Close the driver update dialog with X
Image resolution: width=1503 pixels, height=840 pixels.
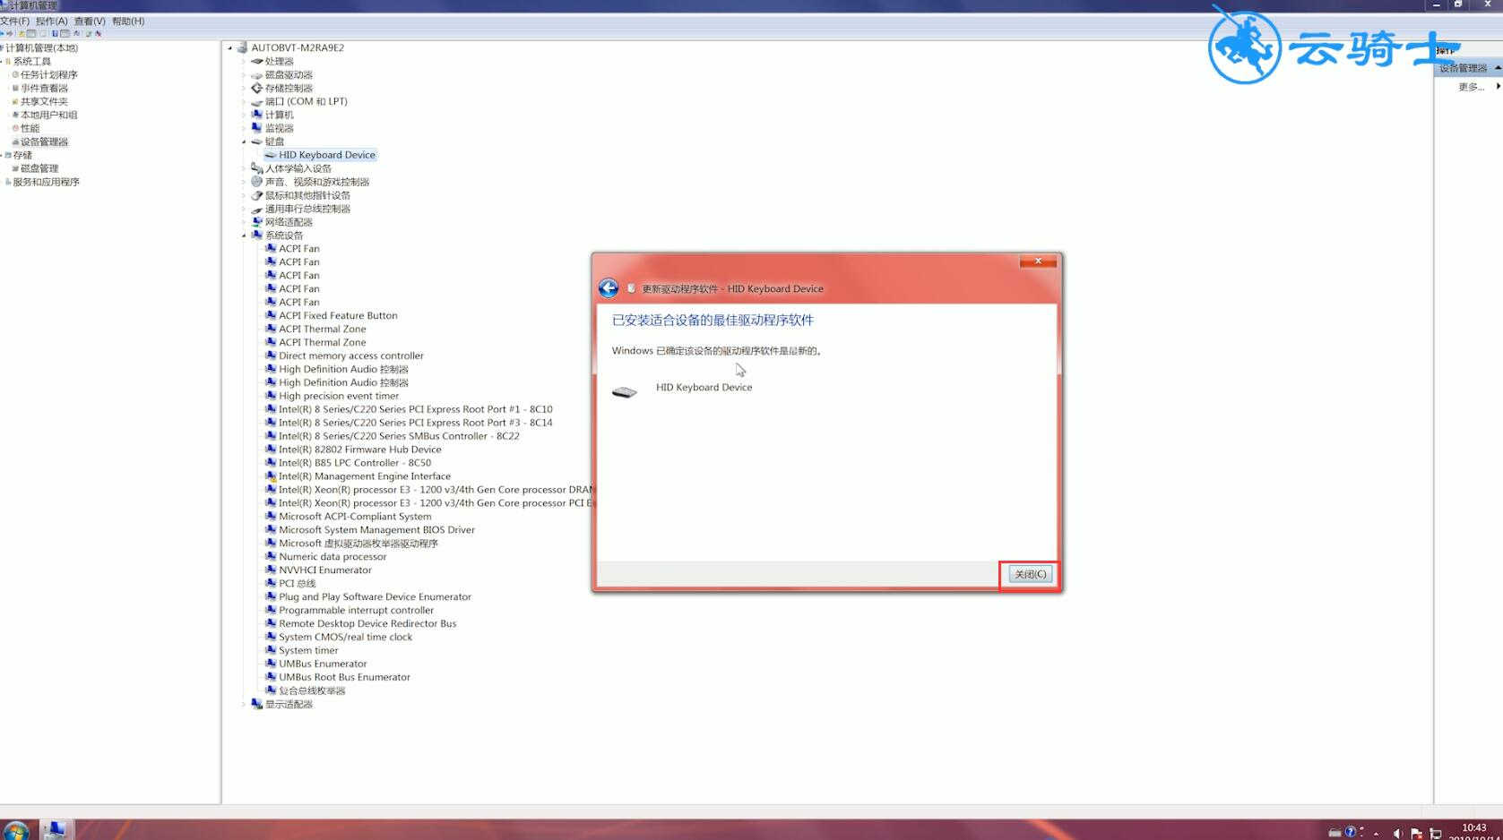point(1038,261)
